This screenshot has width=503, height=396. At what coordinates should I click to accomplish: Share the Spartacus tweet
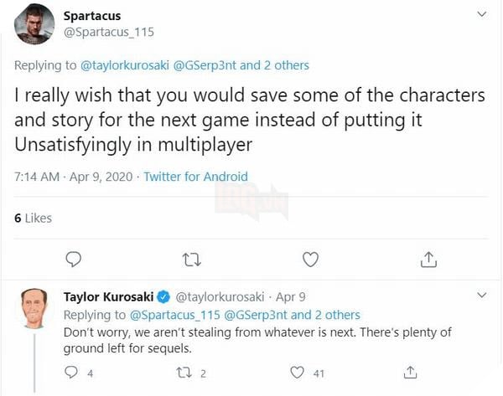(428, 260)
